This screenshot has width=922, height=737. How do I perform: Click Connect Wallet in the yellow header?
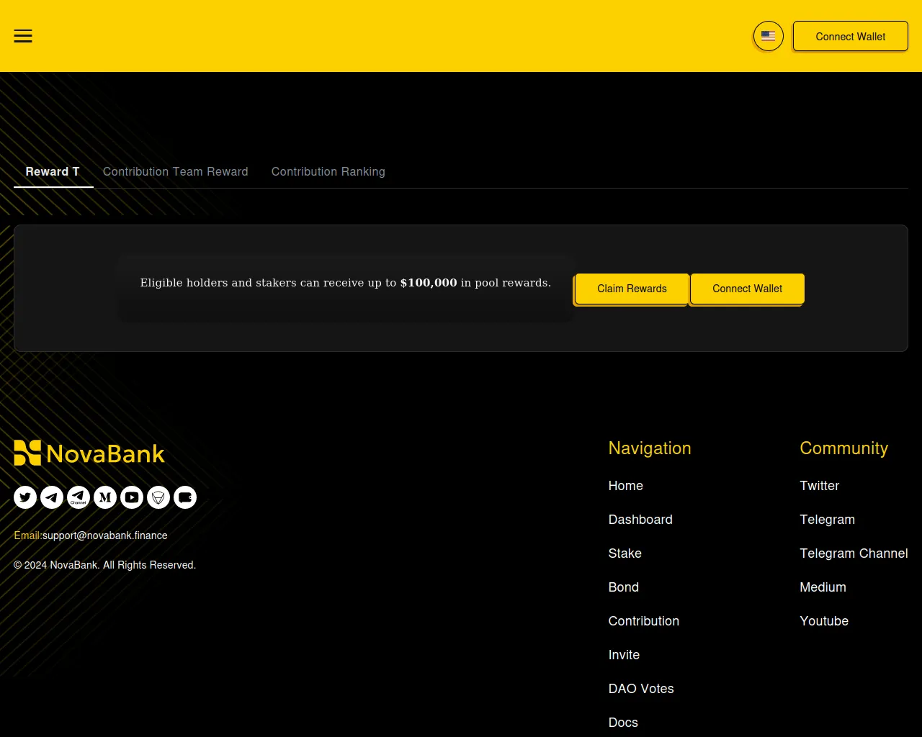click(850, 37)
